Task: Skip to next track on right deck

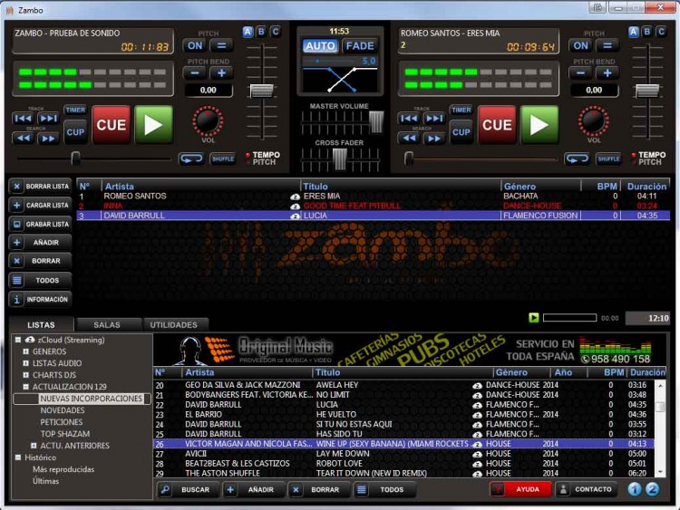Action: click(433, 119)
